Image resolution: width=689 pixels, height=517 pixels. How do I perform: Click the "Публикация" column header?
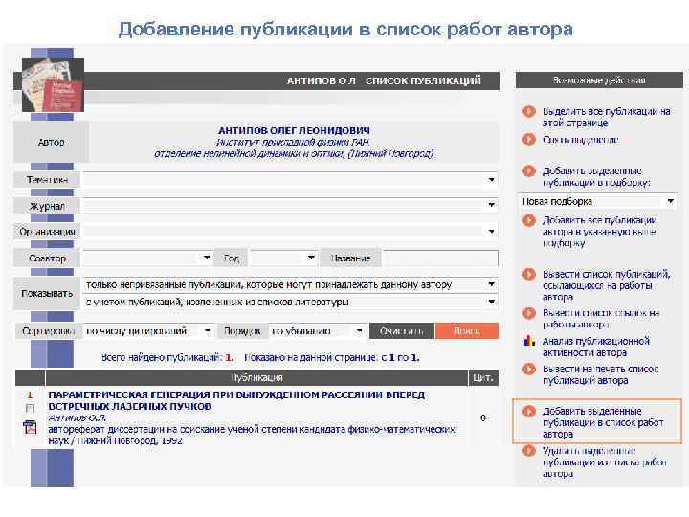click(x=256, y=377)
